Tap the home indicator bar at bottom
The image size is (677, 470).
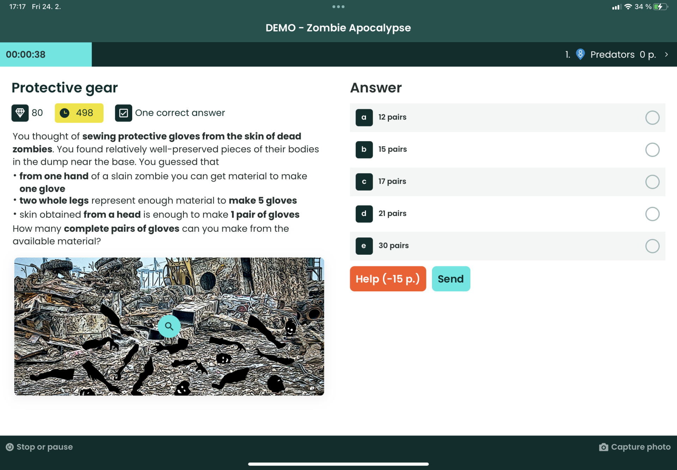pyautogui.click(x=338, y=464)
